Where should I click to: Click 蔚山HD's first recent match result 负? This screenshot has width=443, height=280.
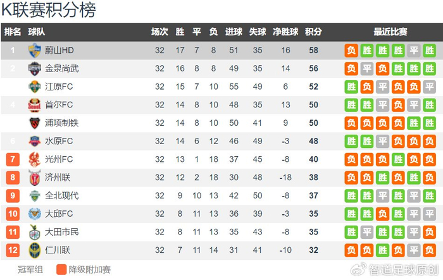[351, 50]
